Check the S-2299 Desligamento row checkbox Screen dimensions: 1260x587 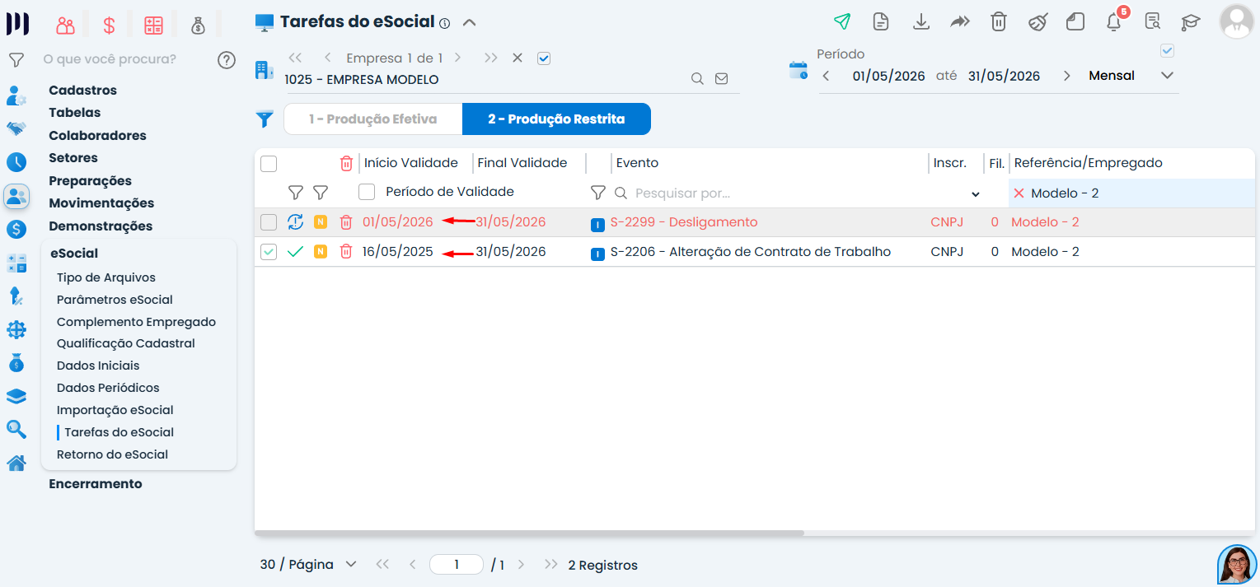[269, 222]
